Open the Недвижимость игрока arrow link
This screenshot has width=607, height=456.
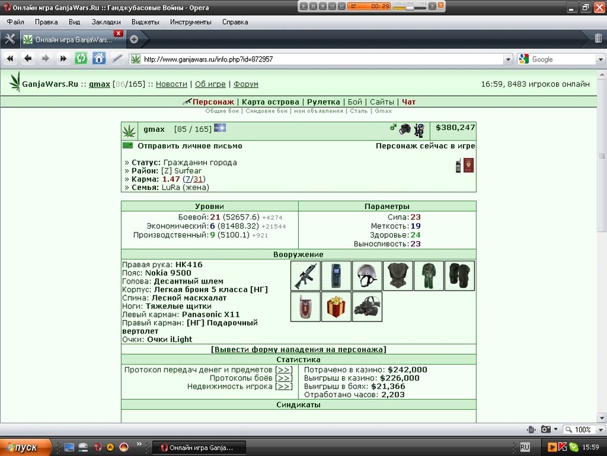pos(284,386)
